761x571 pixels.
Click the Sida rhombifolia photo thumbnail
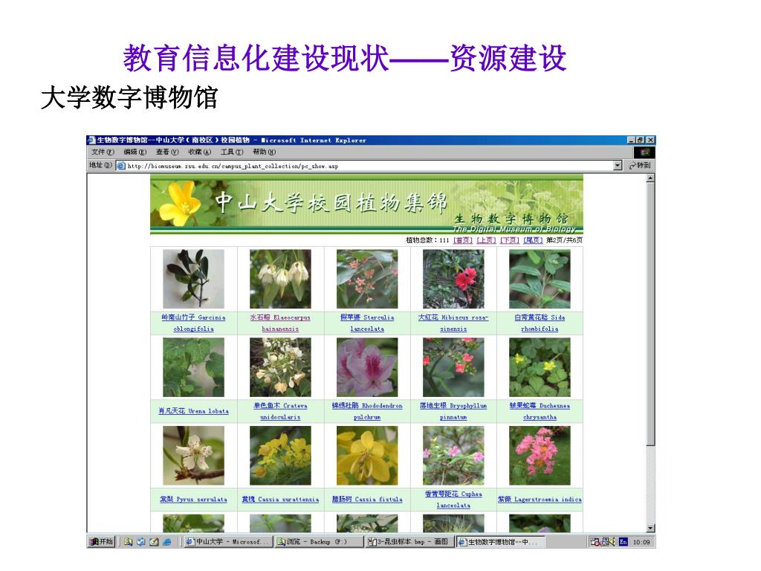pos(540,279)
